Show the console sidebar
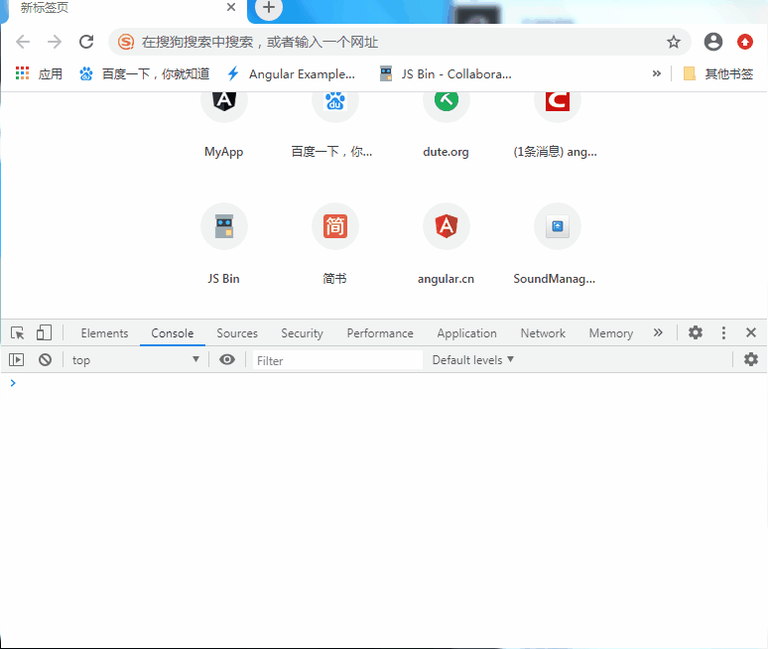Viewport: 768px width, 649px height. click(x=16, y=360)
